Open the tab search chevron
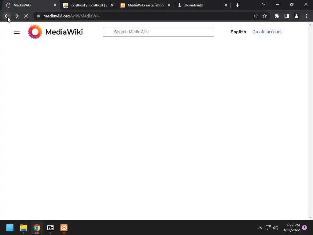 (x=264, y=4)
